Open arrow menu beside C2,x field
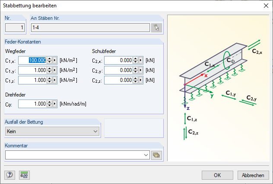Viewport: 273px width, 184px height. coord(141,60)
